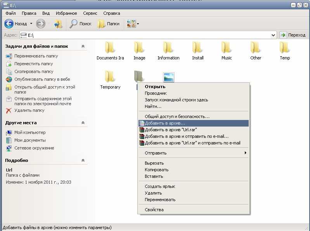
Task: Open Сетевое окружение link
Action: (x=34, y=148)
